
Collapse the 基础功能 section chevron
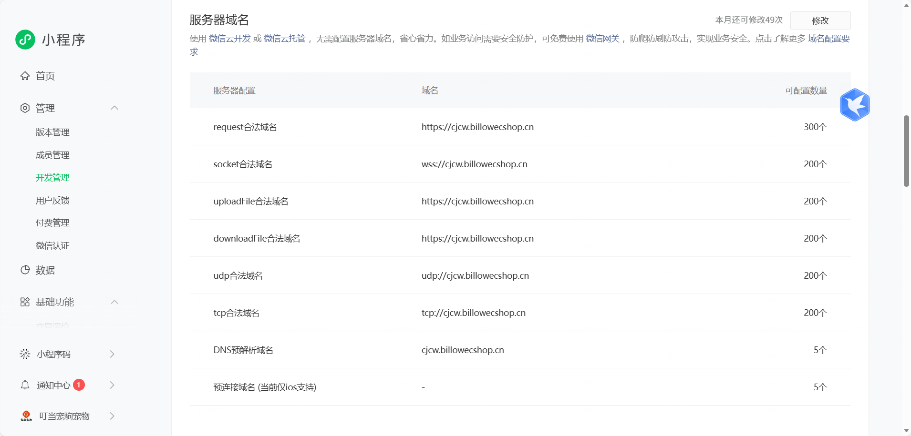[x=114, y=302]
